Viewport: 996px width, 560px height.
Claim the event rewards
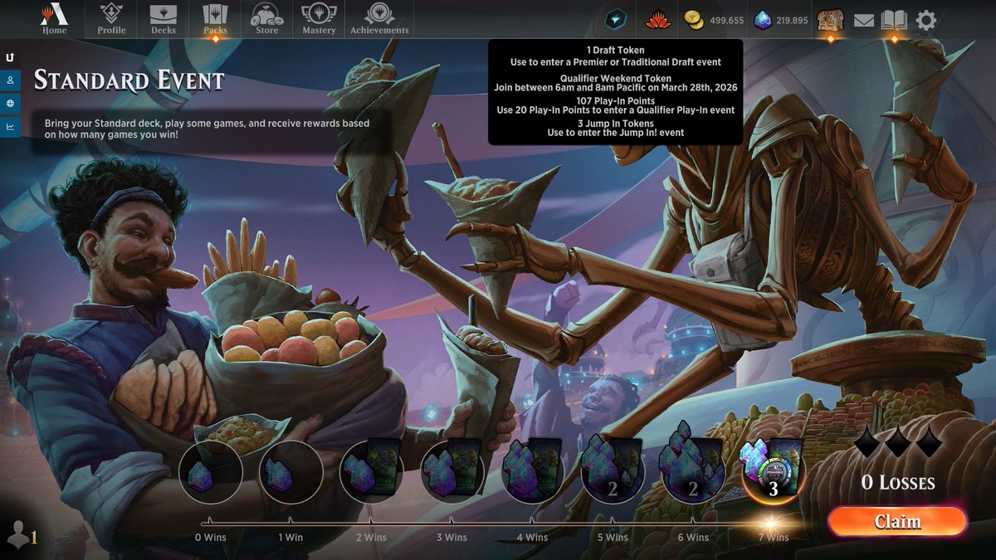(x=897, y=522)
